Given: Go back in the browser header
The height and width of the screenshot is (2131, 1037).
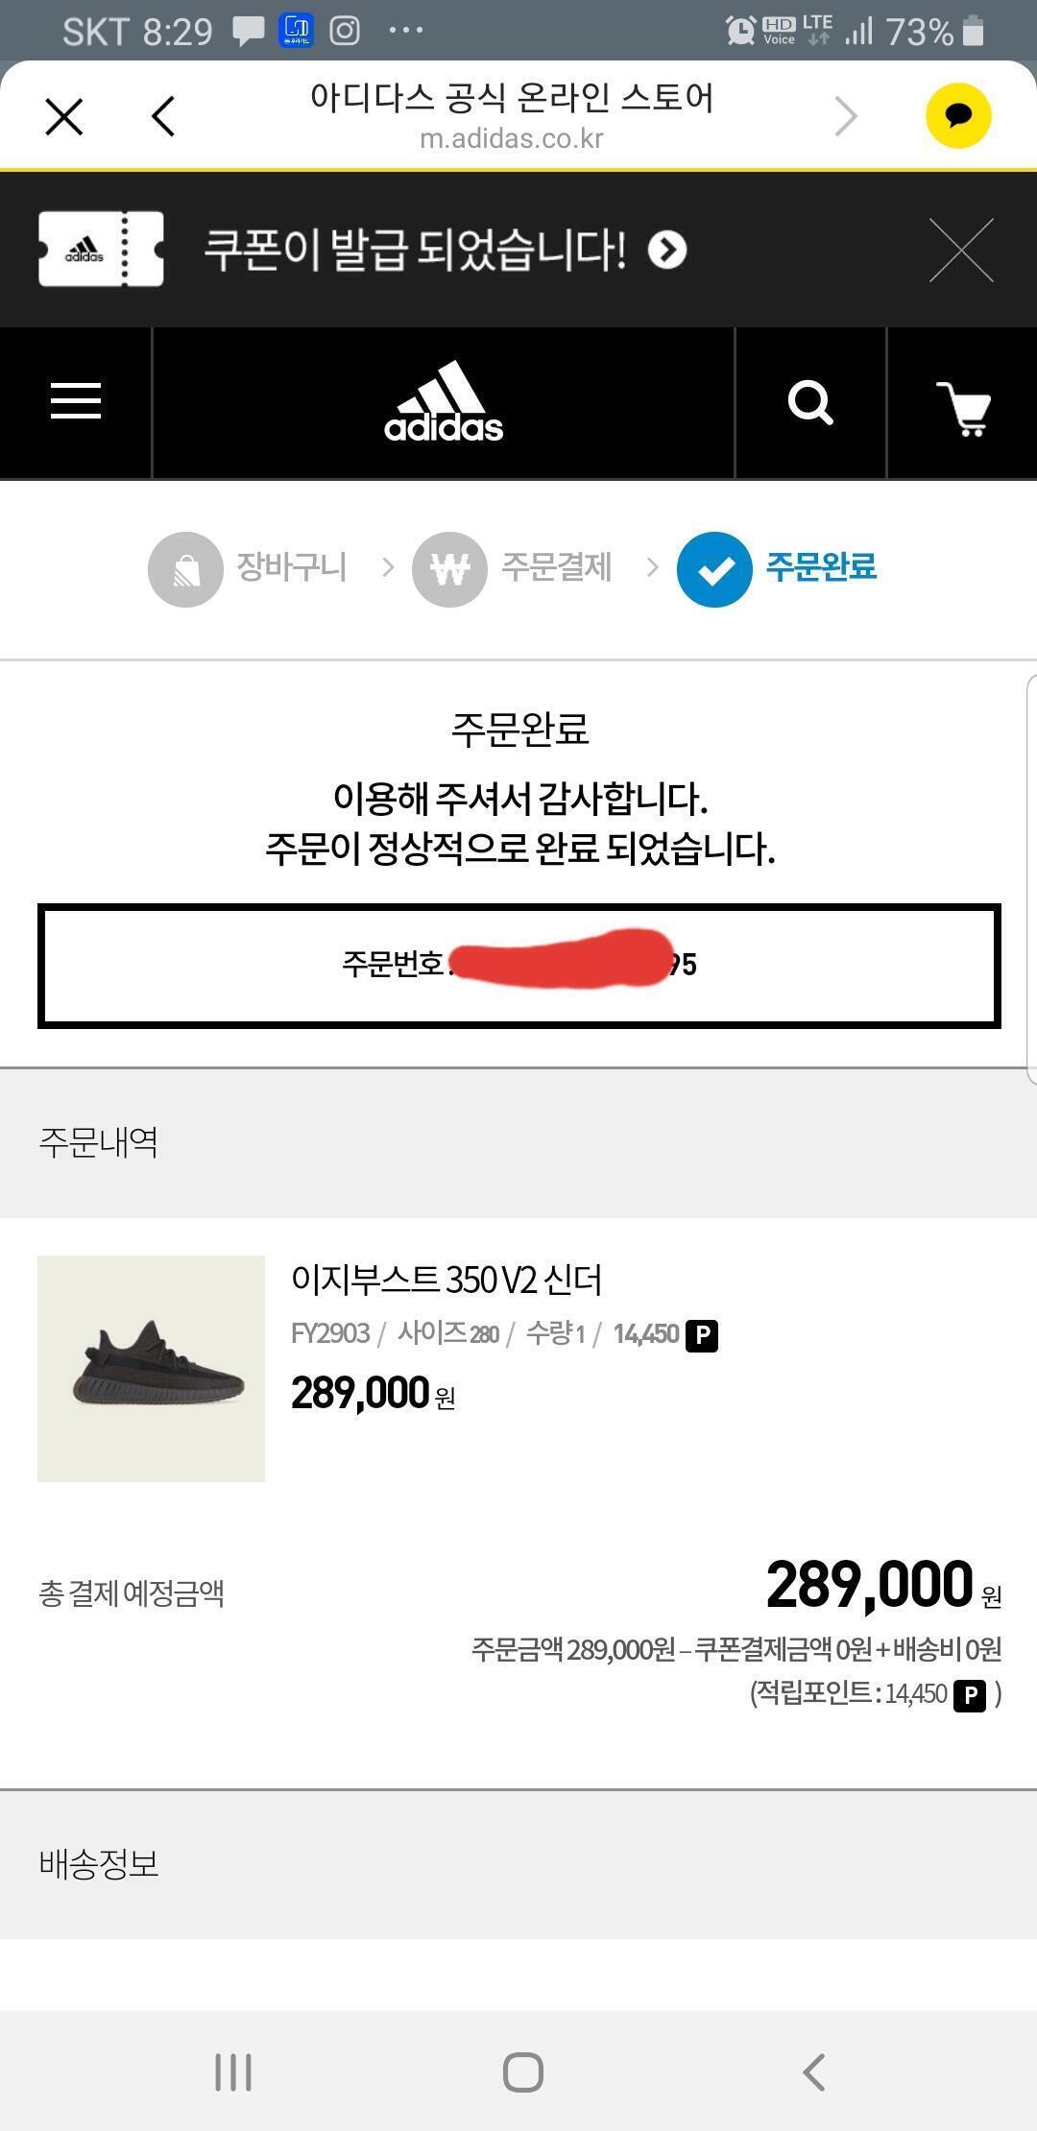Looking at the screenshot, I should pyautogui.click(x=163, y=117).
